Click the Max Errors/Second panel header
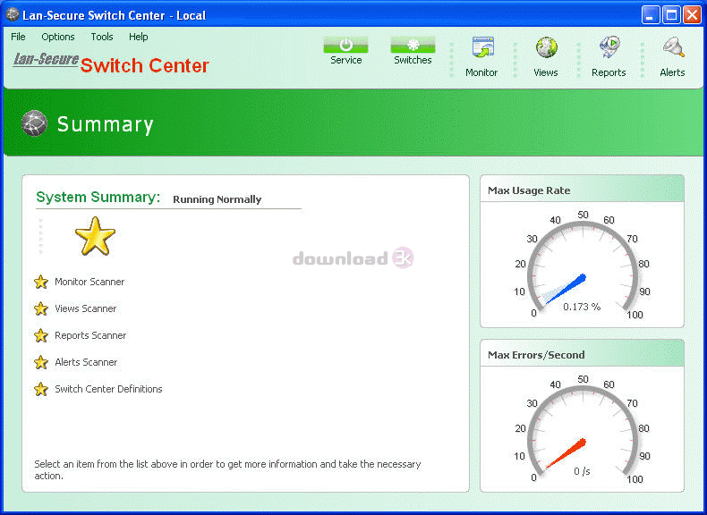 pos(582,353)
